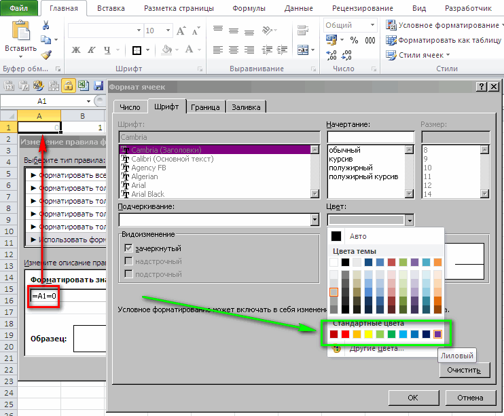Screen dimensions: 504x416
Task: Switch to the Граница dialog tab
Action: [x=205, y=107]
